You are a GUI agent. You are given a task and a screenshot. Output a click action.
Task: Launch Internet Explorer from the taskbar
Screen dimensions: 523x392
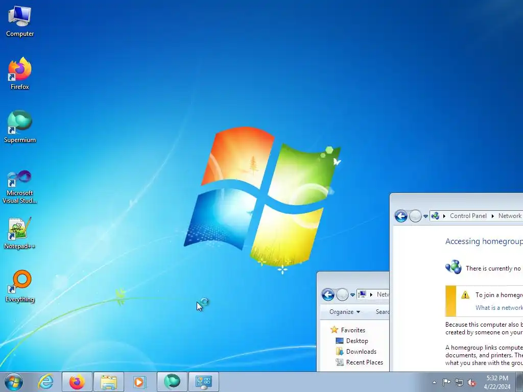pos(45,382)
